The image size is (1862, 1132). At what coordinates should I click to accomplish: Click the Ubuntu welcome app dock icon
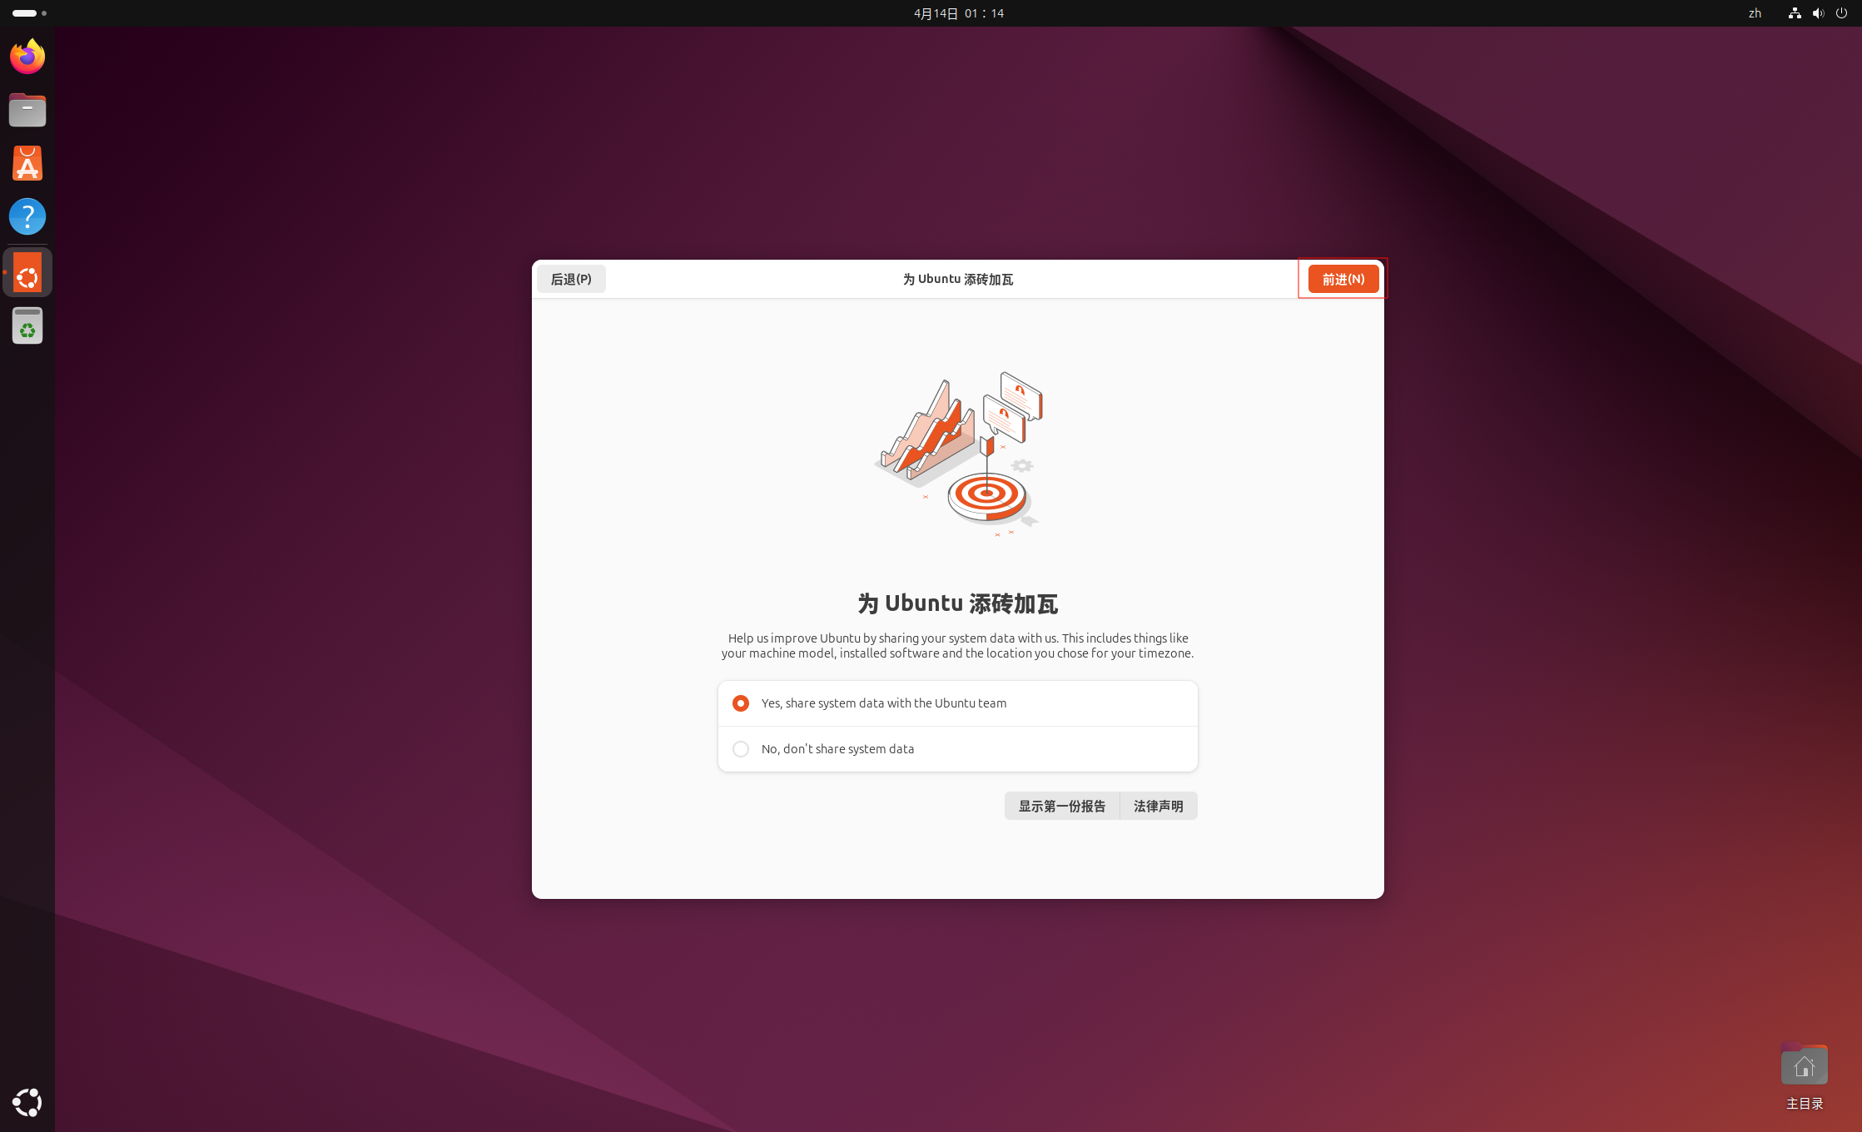tap(27, 272)
